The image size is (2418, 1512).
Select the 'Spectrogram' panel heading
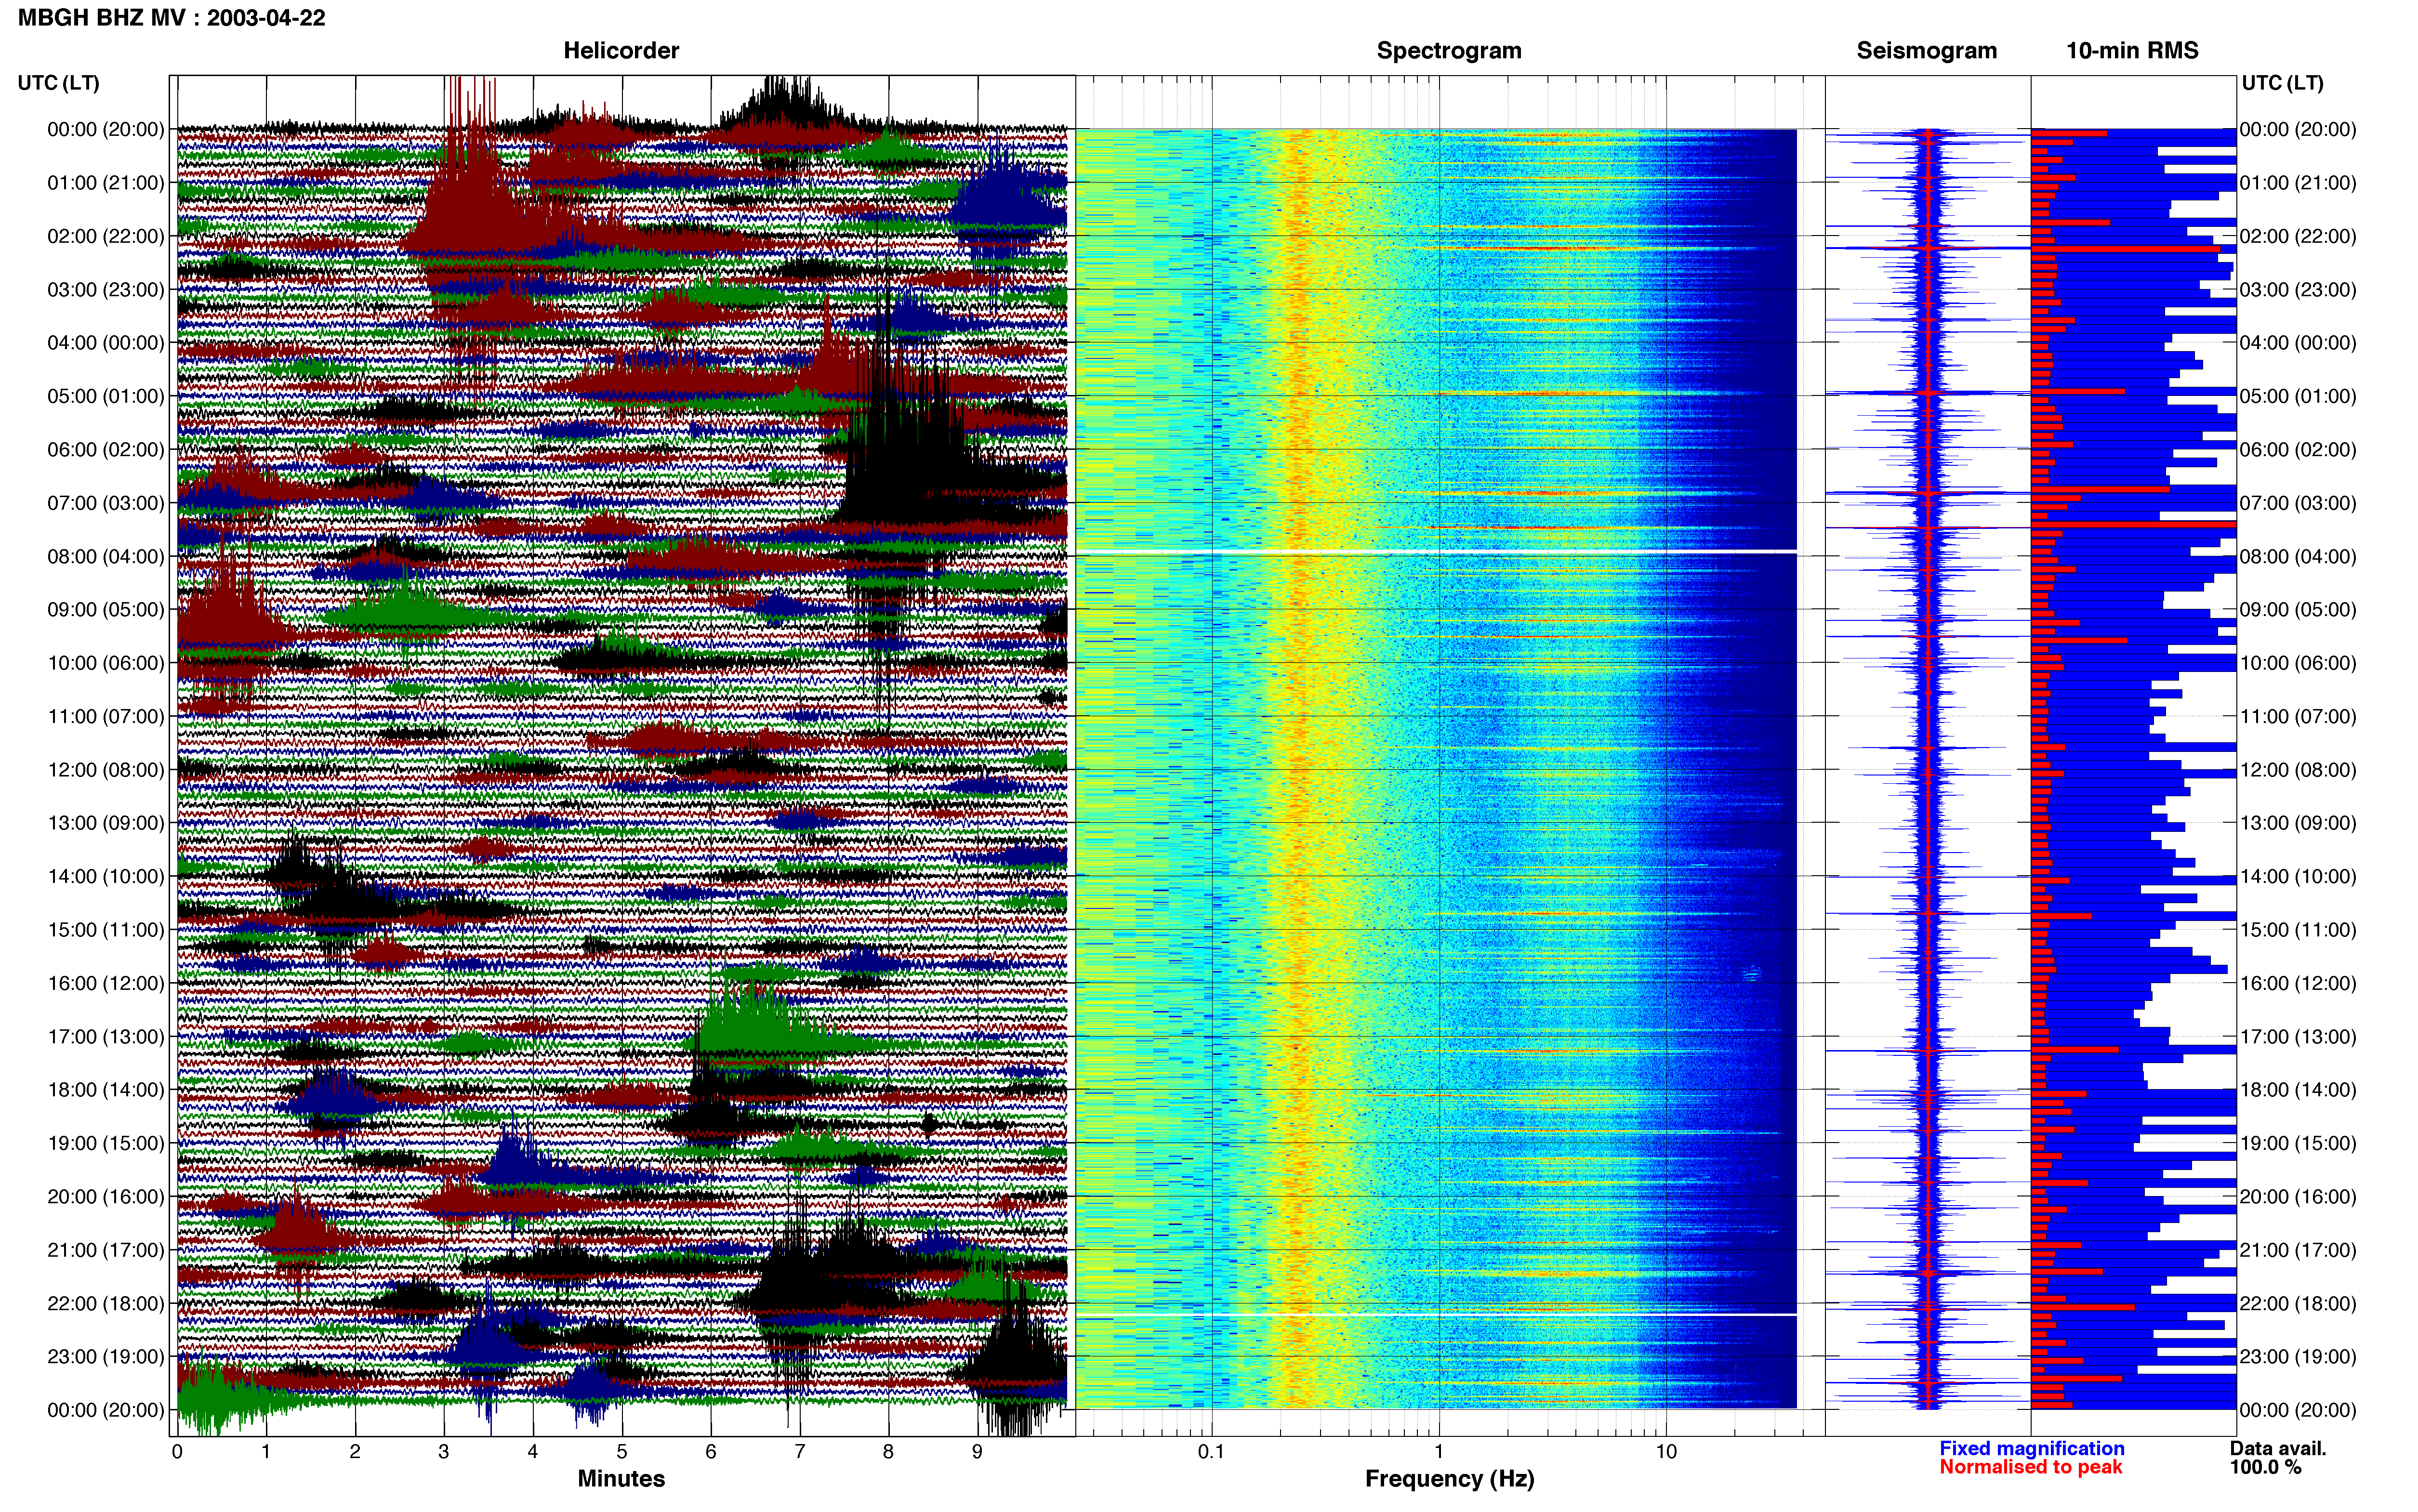(1449, 51)
